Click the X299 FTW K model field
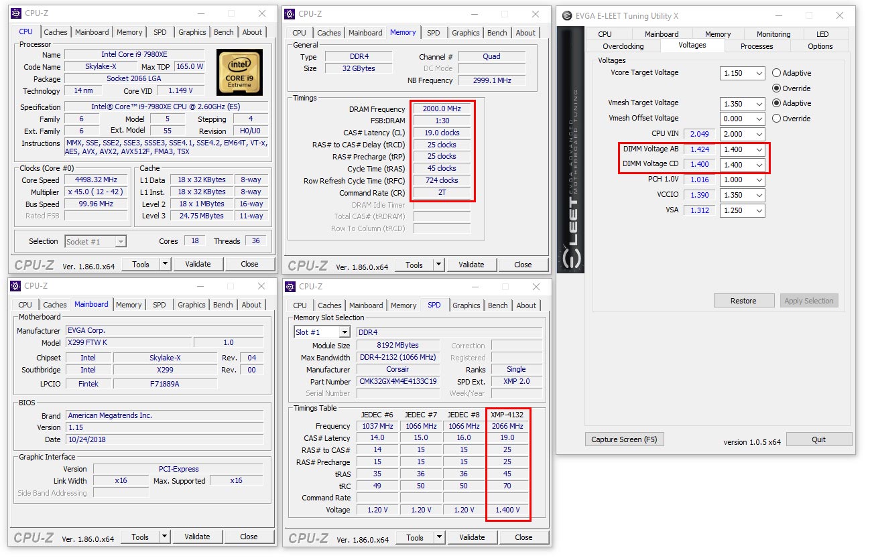This screenshot has height=558, width=872. coord(128,342)
